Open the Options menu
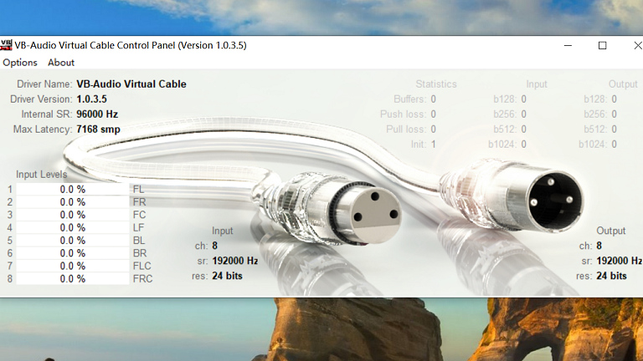643x361 pixels. tap(20, 63)
